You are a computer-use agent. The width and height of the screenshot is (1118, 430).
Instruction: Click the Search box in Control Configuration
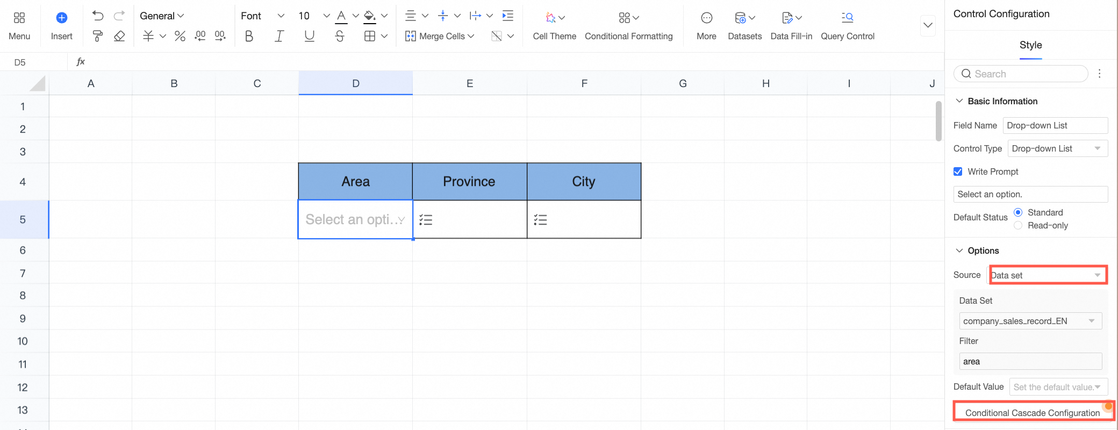click(x=1021, y=74)
